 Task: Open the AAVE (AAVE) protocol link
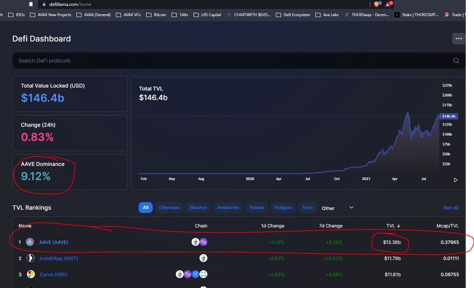coord(54,242)
